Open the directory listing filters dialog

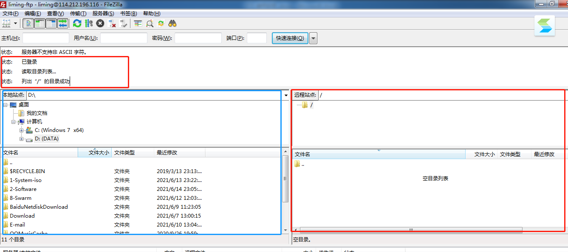tap(138, 23)
